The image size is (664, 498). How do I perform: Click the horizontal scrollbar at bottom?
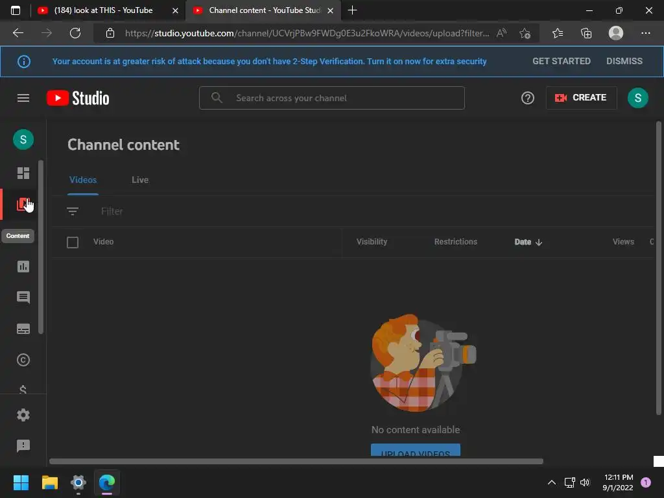click(296, 461)
